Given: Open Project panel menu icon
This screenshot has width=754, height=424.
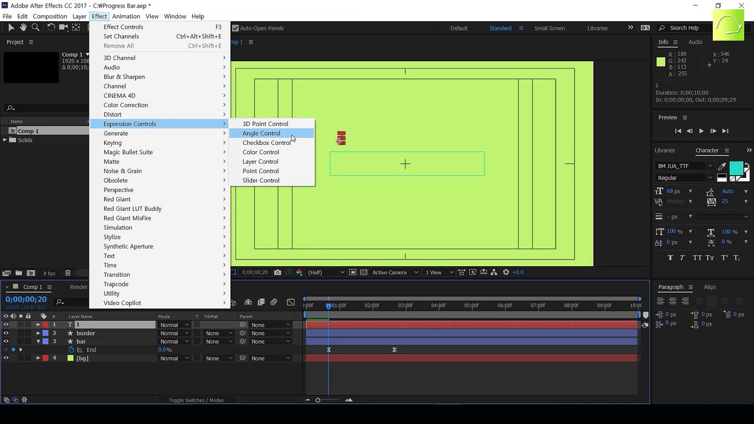Looking at the screenshot, I should pyautogui.click(x=31, y=42).
